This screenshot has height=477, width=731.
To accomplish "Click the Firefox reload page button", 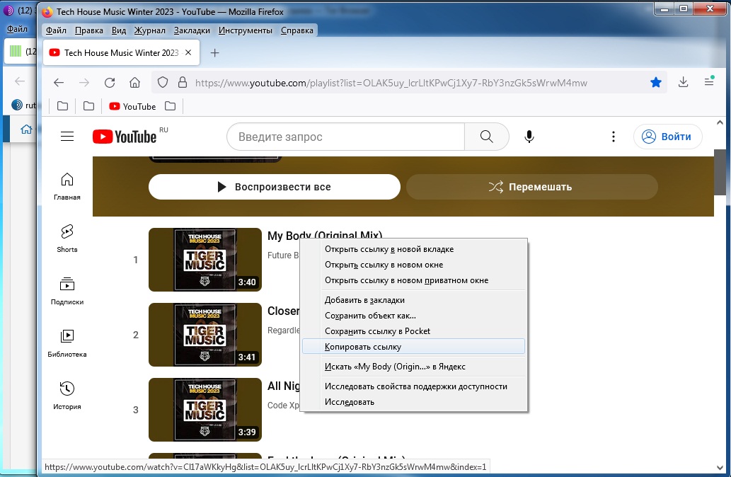I will pos(110,82).
